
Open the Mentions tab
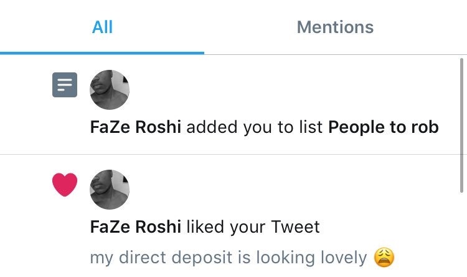[335, 27]
